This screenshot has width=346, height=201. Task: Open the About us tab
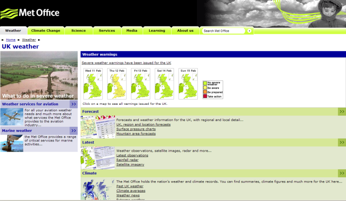(x=185, y=31)
